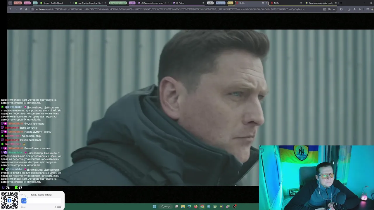Switch to Chrome in taskbar
This screenshot has height=210, width=374.
pyautogui.click(x=202, y=206)
